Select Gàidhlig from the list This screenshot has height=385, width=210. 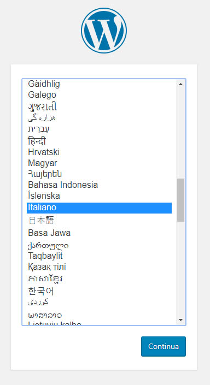[x=99, y=84]
